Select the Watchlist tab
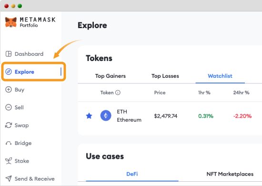Viewport: 262px width, 186px height. (x=220, y=76)
